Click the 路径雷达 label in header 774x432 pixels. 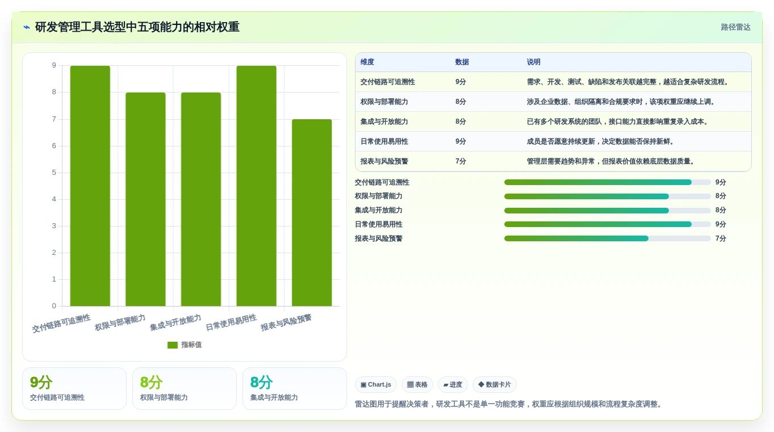coord(735,27)
